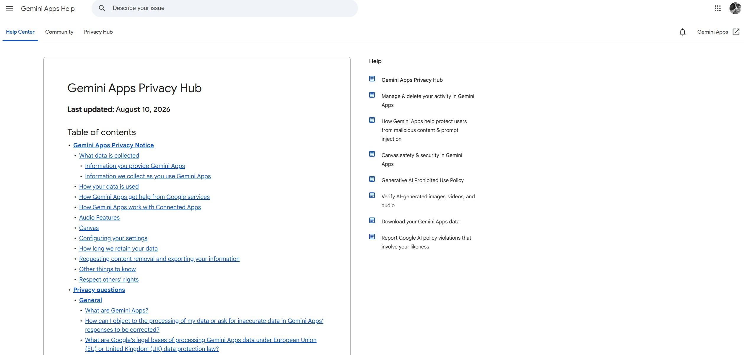Open Requesting content removal and exporting link

(x=159, y=259)
